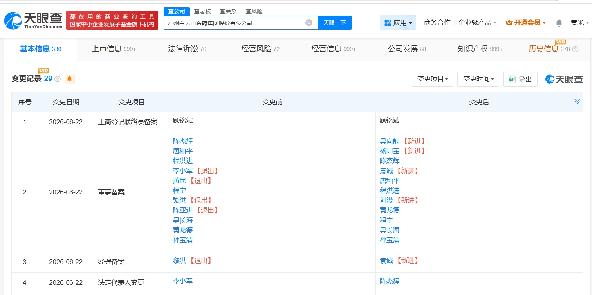592x295 pixels.
Task: Switch to the 查风险 search tab
Action: pos(254,11)
